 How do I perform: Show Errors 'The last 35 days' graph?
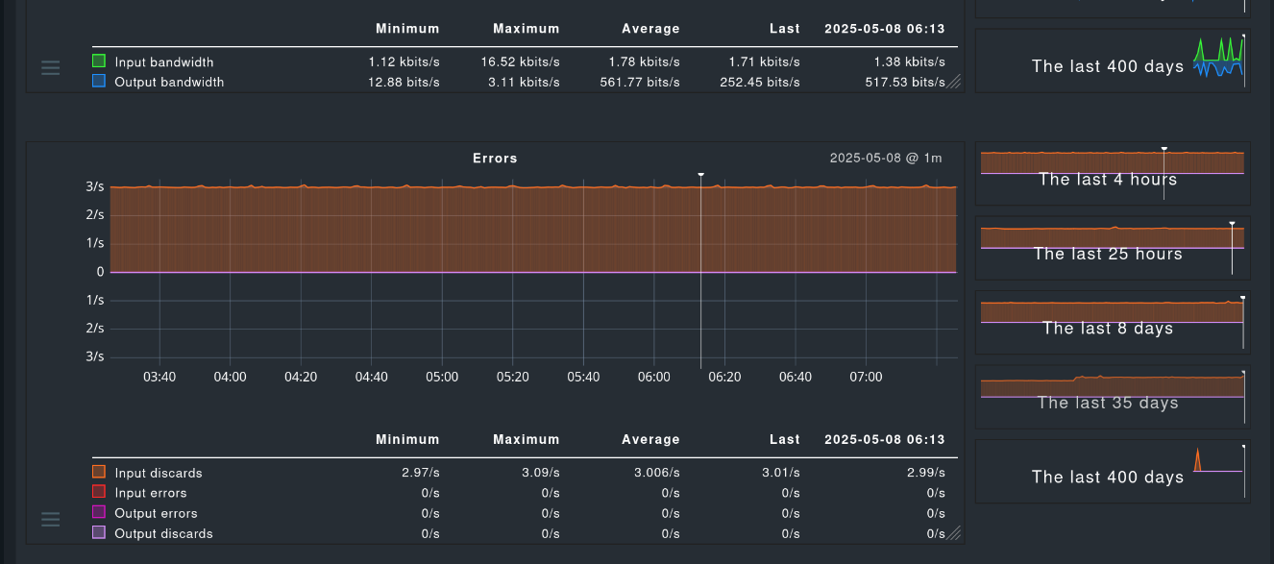click(x=1112, y=397)
